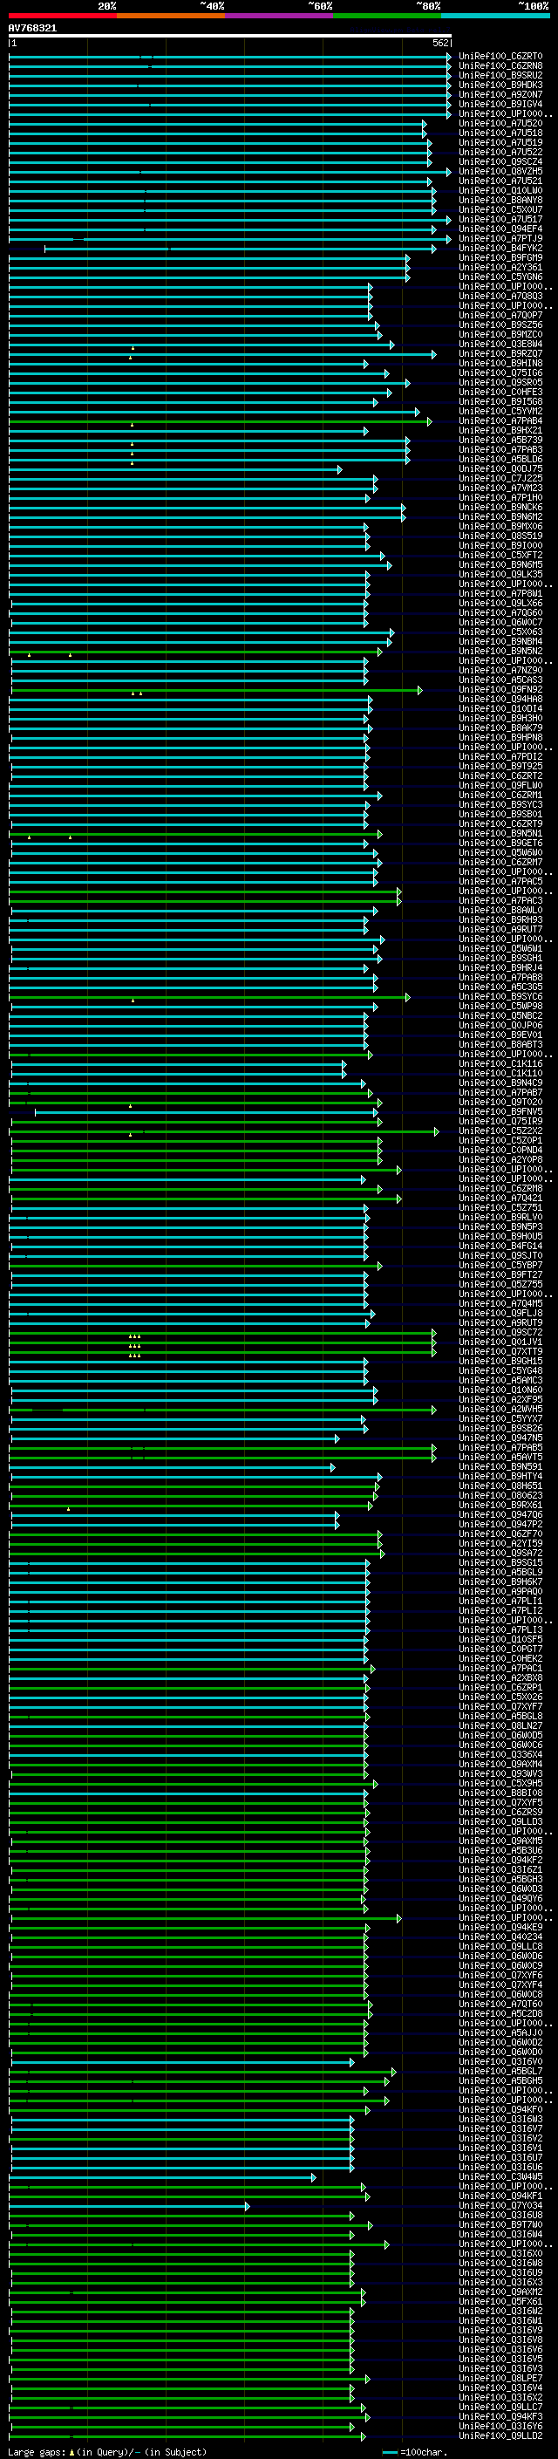Click the UniRef100_C0HFE3 label
The width and height of the screenshot is (558, 2459).
pyautogui.click(x=500, y=393)
